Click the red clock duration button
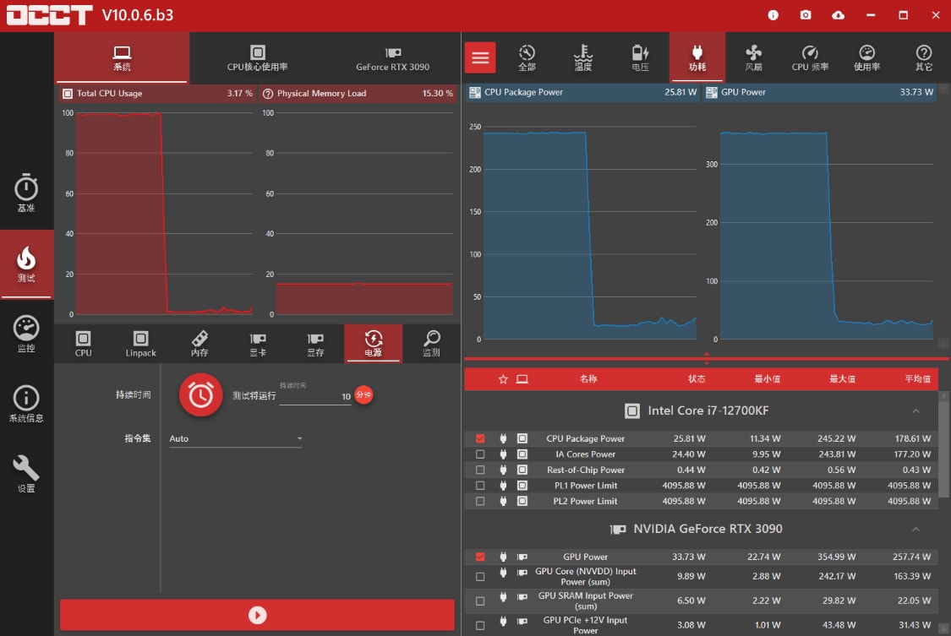This screenshot has width=951, height=636. (200, 395)
